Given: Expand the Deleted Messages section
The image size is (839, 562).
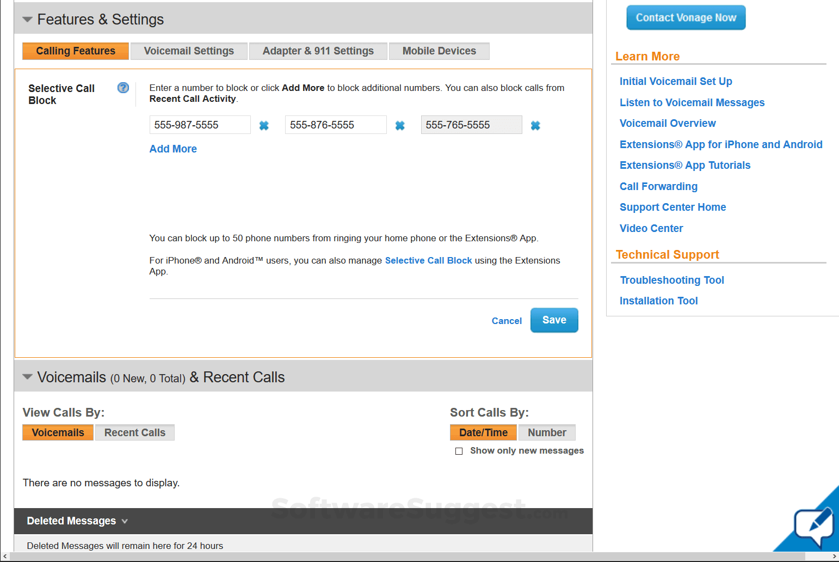Looking at the screenshot, I should pyautogui.click(x=125, y=521).
